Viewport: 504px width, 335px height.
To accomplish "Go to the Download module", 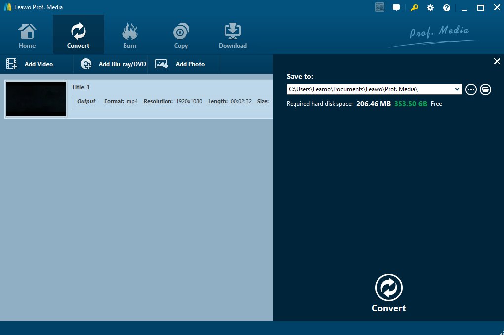I will point(232,36).
